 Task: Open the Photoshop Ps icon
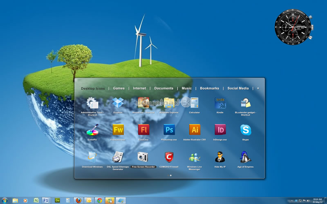pyautogui.click(x=169, y=130)
